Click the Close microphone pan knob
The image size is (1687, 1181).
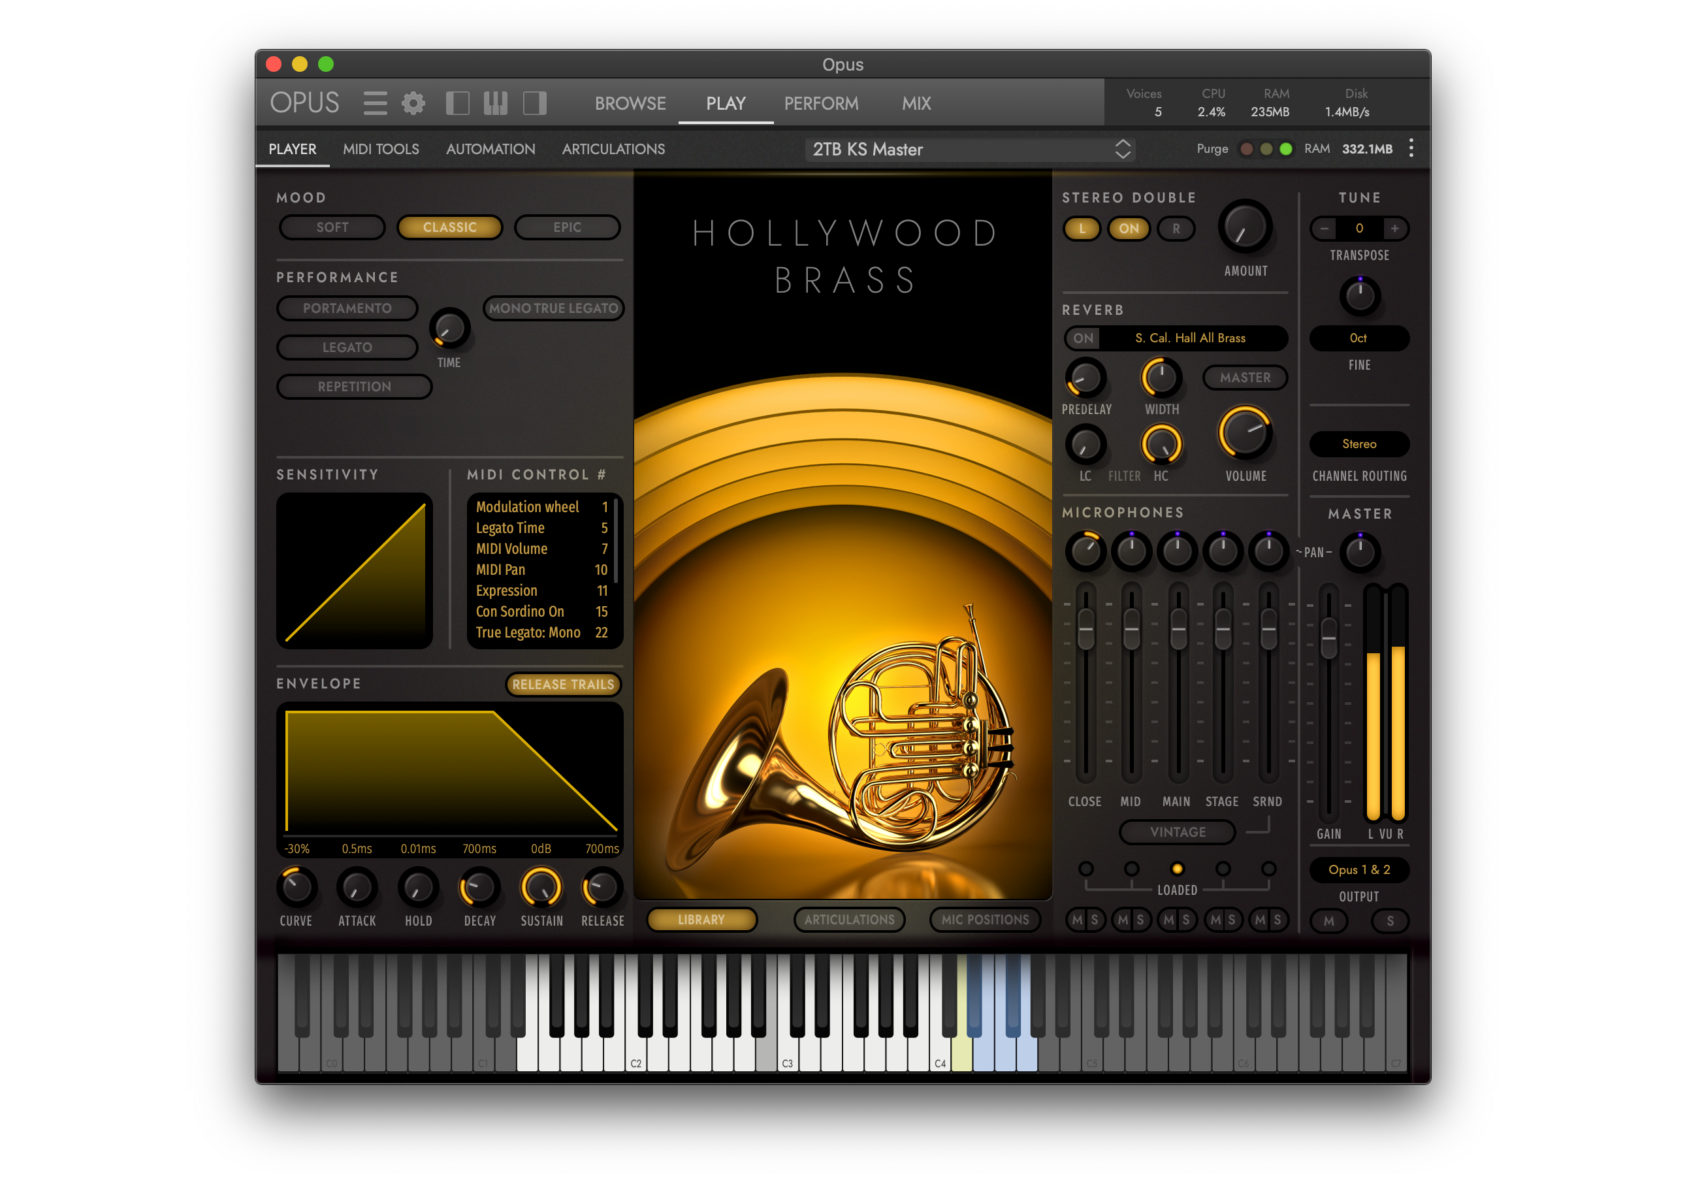(x=1085, y=551)
